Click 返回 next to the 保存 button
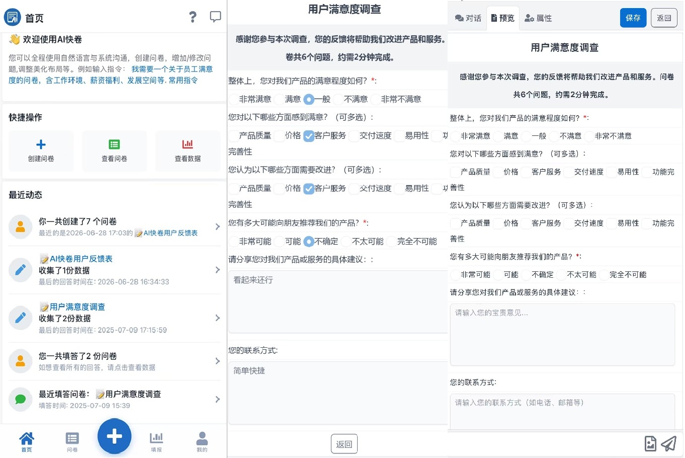 664,18
